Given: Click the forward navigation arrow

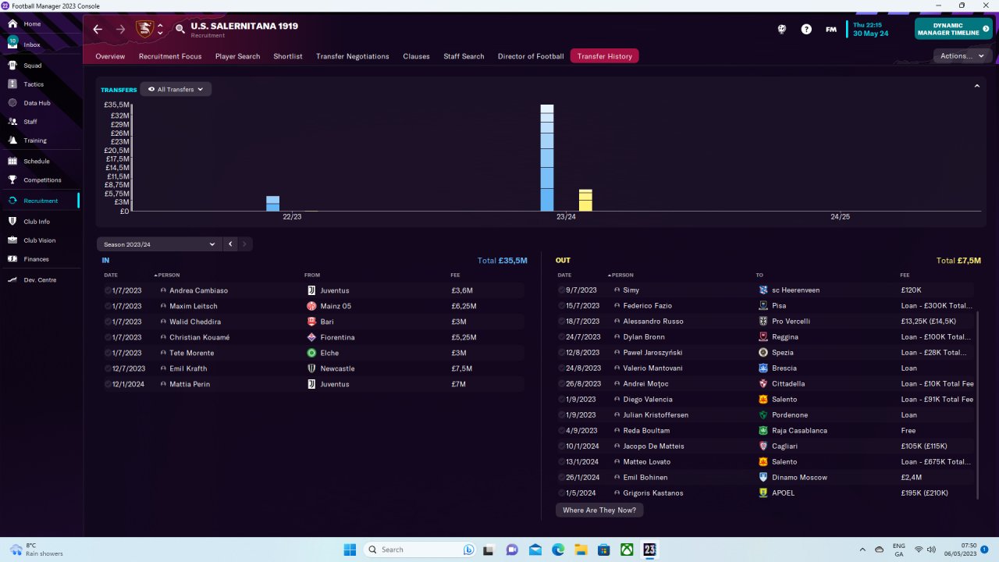Looking at the screenshot, I should click(120, 29).
